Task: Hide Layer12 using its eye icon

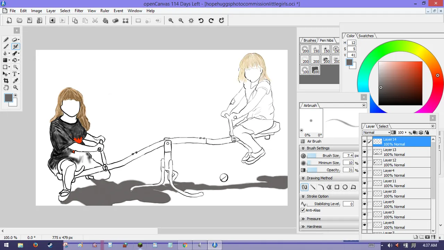Action: point(364,162)
